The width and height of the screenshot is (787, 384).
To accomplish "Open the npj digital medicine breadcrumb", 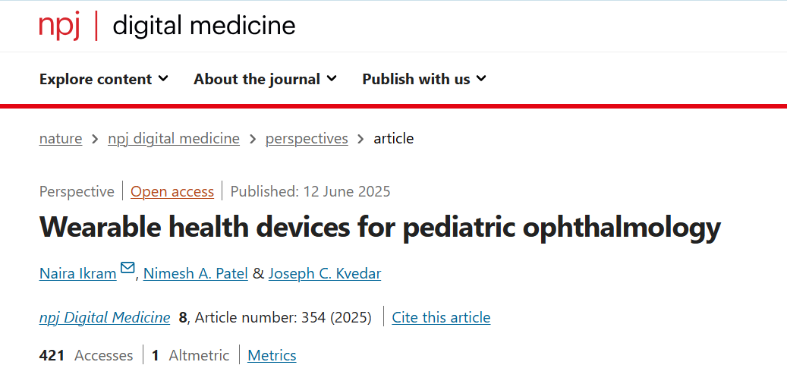I will pos(174,139).
